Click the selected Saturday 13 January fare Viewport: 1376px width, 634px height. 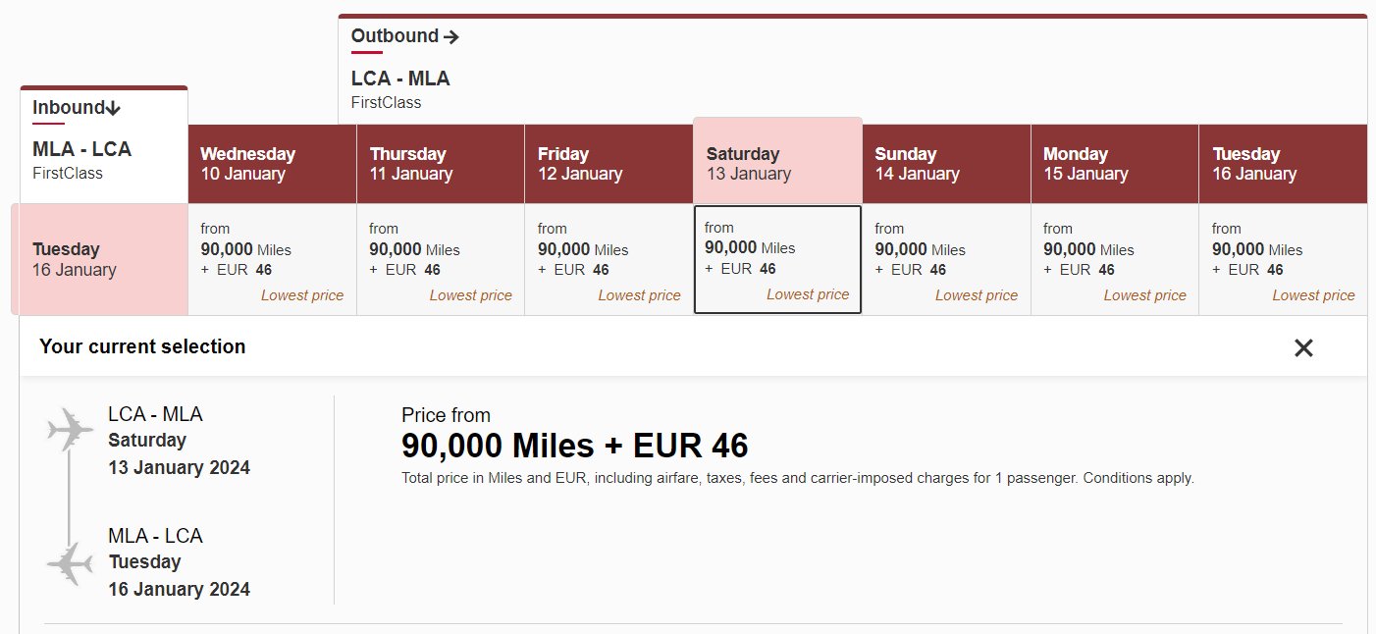[x=777, y=260]
